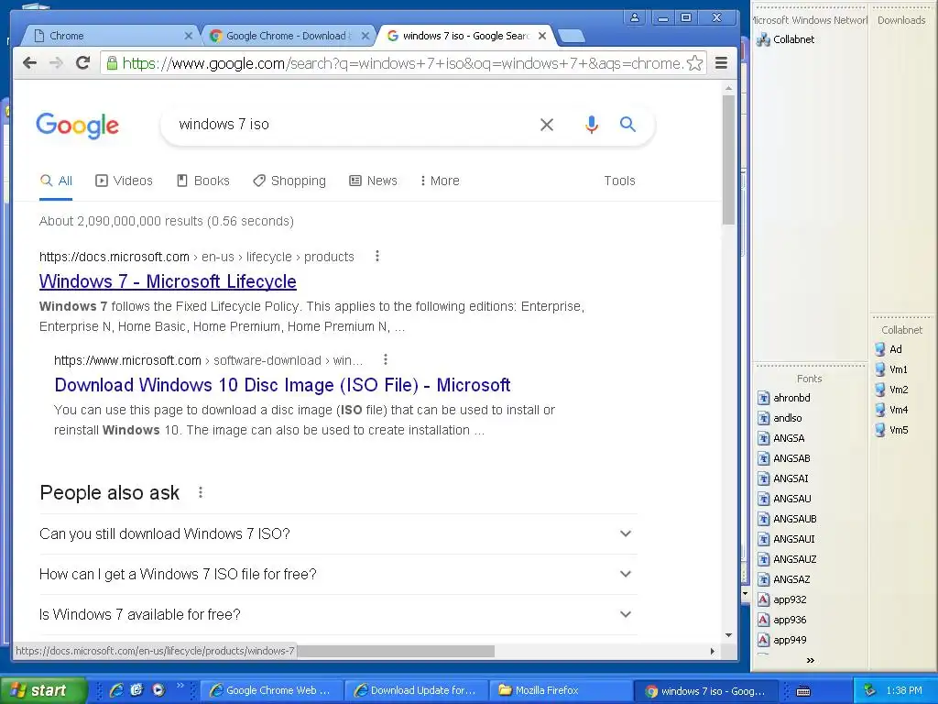This screenshot has width=938, height=704.
Task: Select the ANGSAUI font entry
Action: click(x=787, y=539)
